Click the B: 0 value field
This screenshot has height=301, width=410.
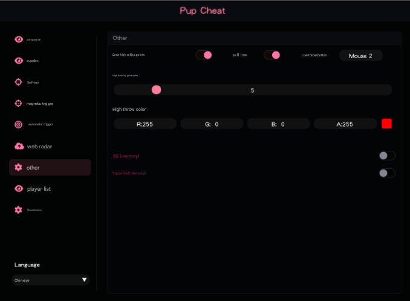(x=278, y=124)
